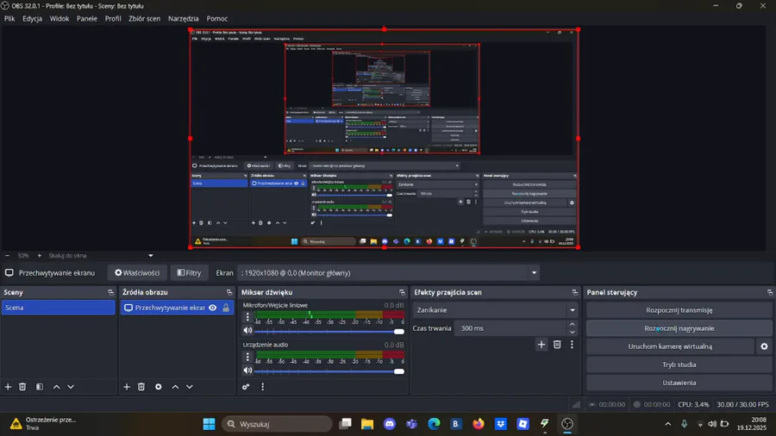Image resolution: width=776 pixels, height=436 pixels.
Task: Open Właściwości of selected source
Action: 137,273
